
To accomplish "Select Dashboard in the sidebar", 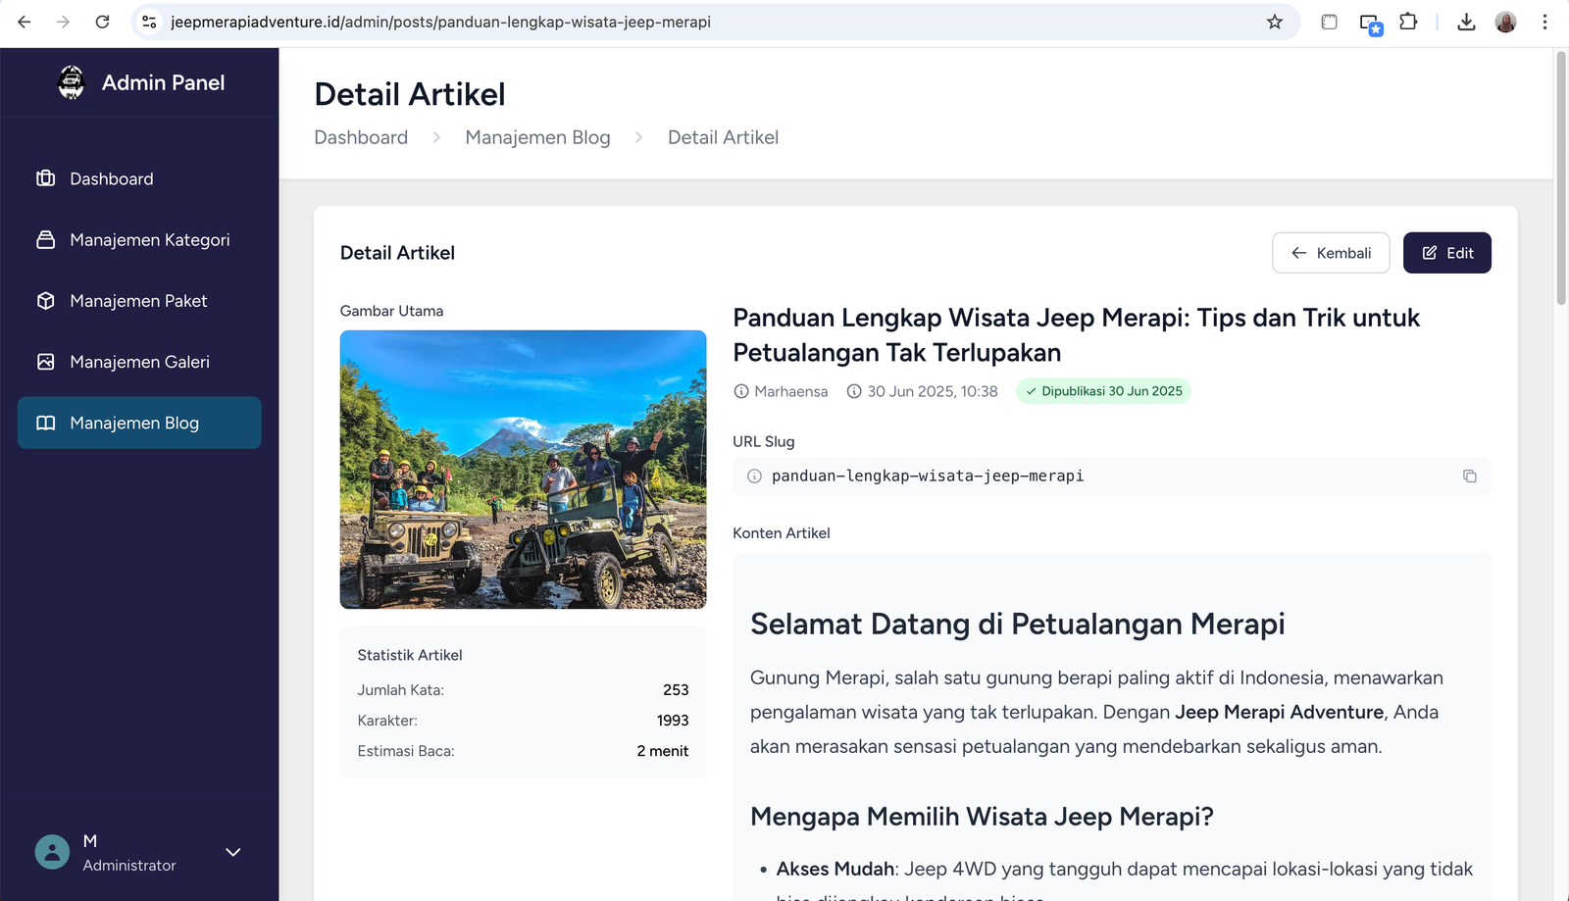I will point(111,179).
